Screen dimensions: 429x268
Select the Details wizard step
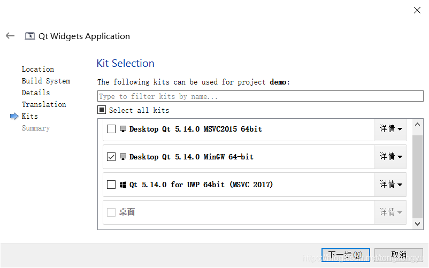(x=36, y=93)
